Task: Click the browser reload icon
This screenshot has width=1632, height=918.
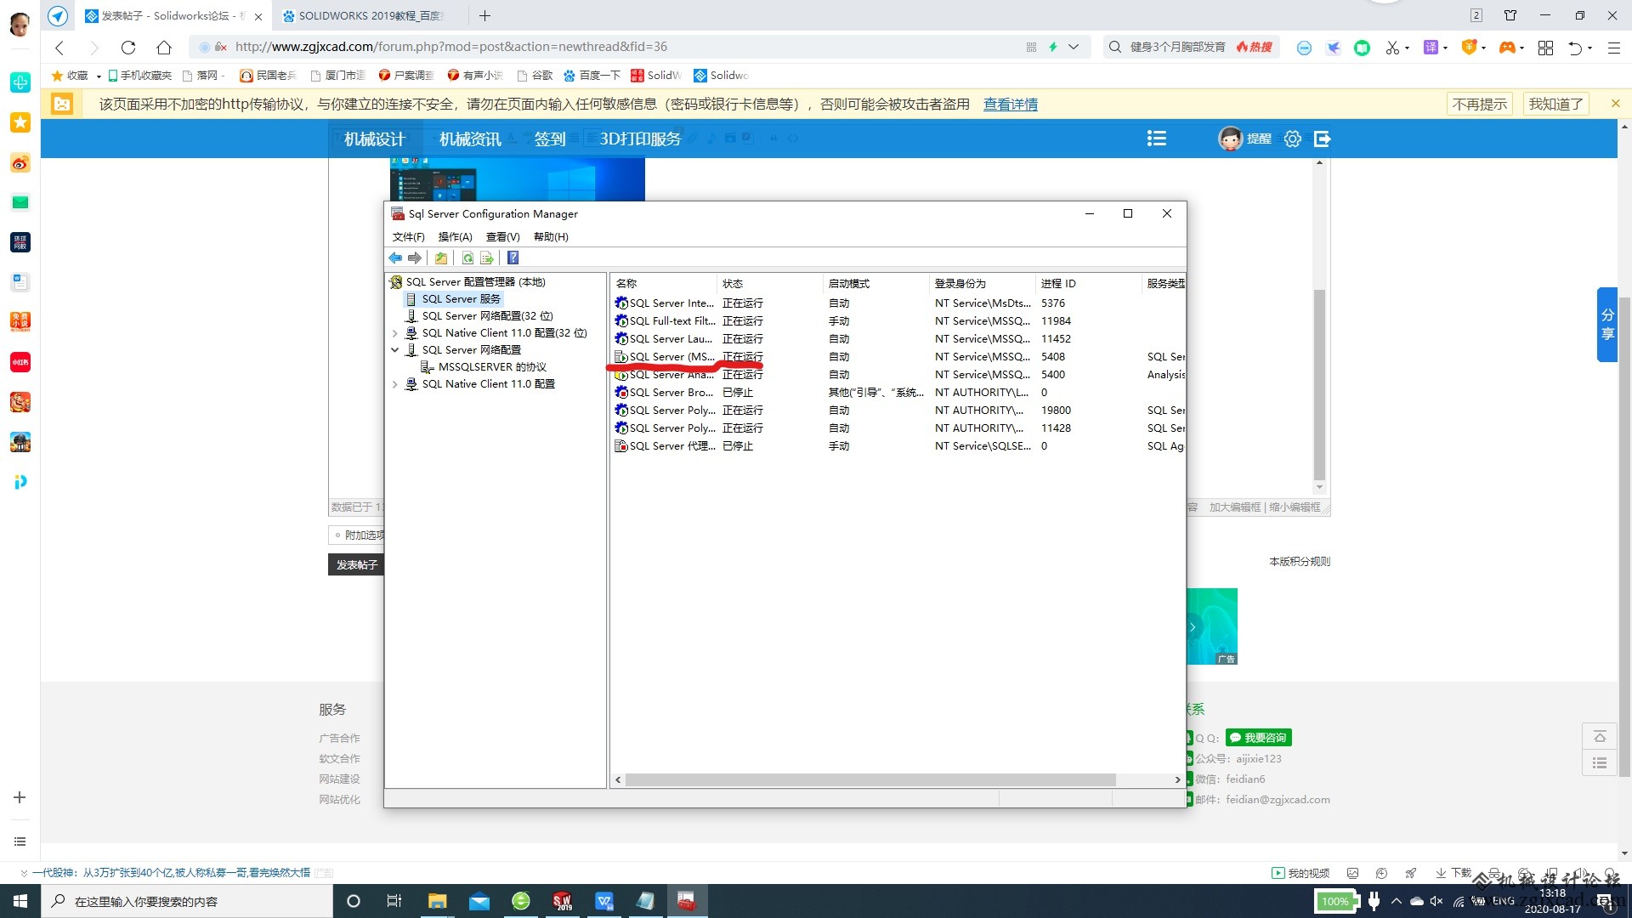Action: tap(128, 48)
